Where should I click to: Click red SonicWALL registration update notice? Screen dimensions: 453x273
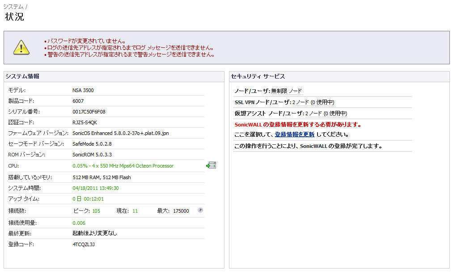point(298,124)
